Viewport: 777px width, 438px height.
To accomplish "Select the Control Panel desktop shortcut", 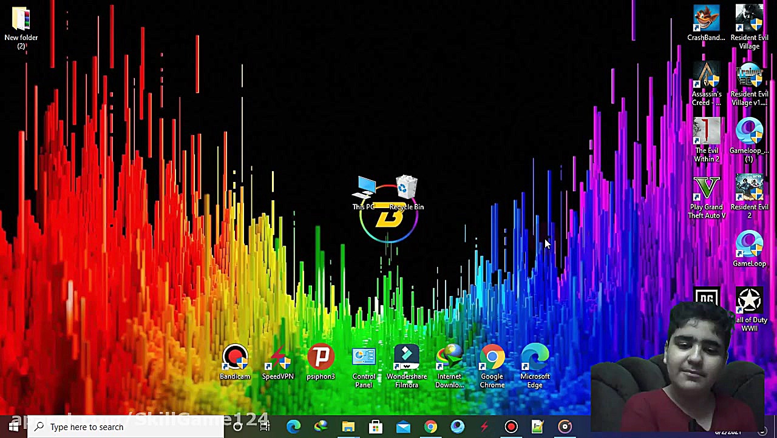I will [364, 367].
